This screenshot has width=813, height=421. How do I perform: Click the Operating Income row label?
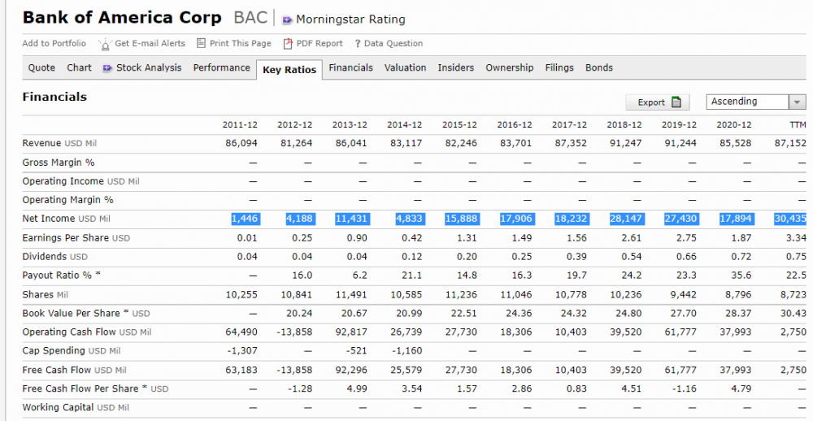[80, 181]
